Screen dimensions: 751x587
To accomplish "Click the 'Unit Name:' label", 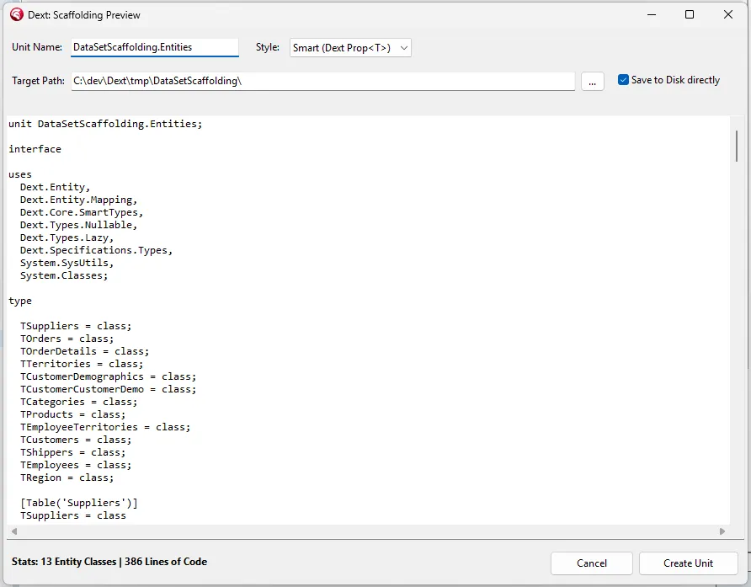I will pos(37,47).
